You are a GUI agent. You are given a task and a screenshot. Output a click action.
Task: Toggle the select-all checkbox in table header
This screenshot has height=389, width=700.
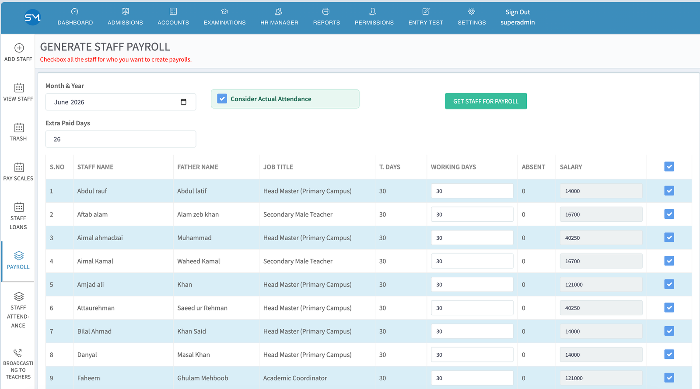669,166
